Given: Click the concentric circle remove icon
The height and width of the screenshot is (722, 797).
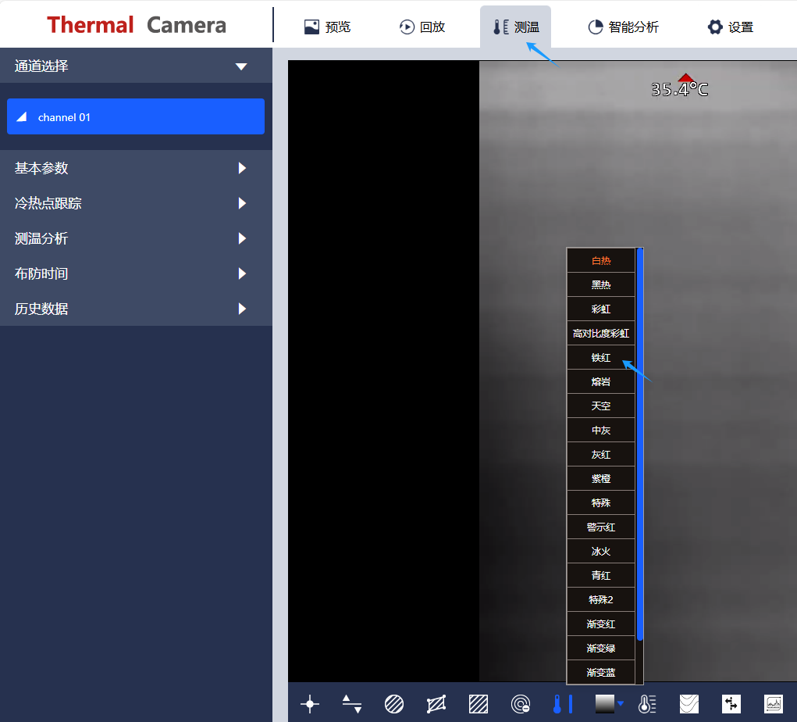Looking at the screenshot, I should 521,704.
